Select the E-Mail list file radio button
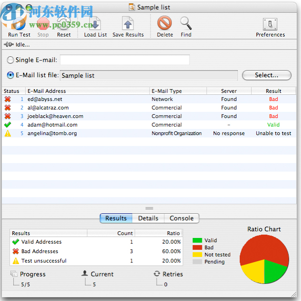The image size is (301, 301). point(10,75)
